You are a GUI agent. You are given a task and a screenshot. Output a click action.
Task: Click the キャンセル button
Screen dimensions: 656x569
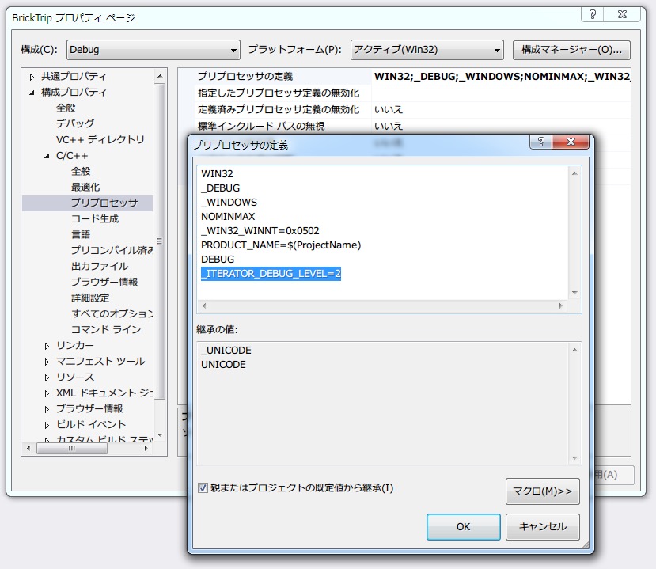click(543, 527)
